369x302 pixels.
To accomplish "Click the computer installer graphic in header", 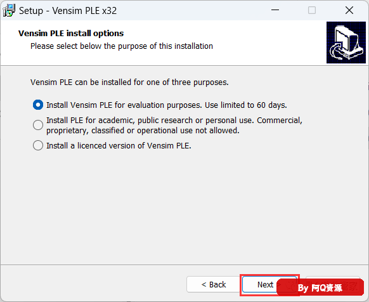I will [x=346, y=43].
